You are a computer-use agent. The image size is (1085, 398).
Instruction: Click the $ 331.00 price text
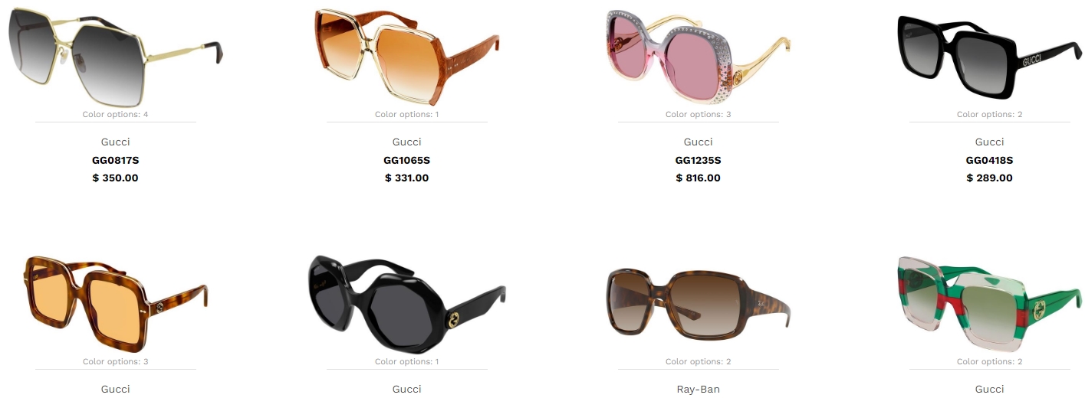[406, 178]
